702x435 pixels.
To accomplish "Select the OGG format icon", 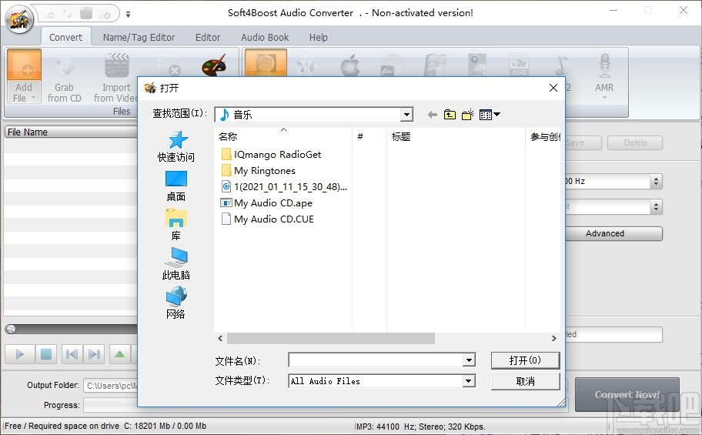I will pos(520,65).
